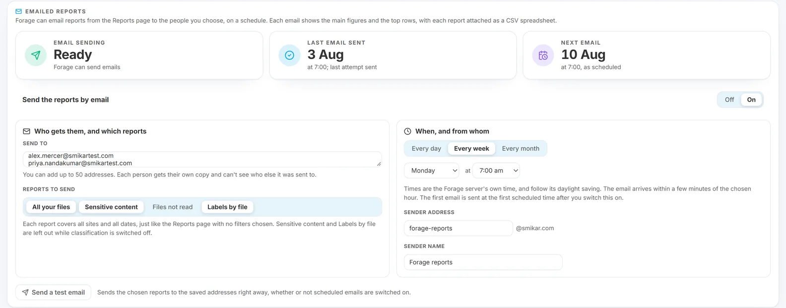The width and height of the screenshot is (786, 308).
Task: Click the @smikar.com domain suffix
Action: pyautogui.click(x=535, y=228)
